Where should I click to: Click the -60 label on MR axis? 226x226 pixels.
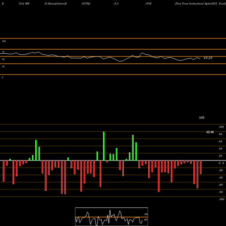point(221,185)
